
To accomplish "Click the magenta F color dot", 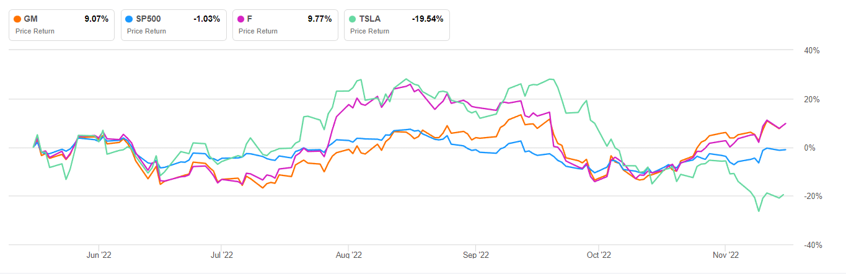I will click(x=242, y=19).
